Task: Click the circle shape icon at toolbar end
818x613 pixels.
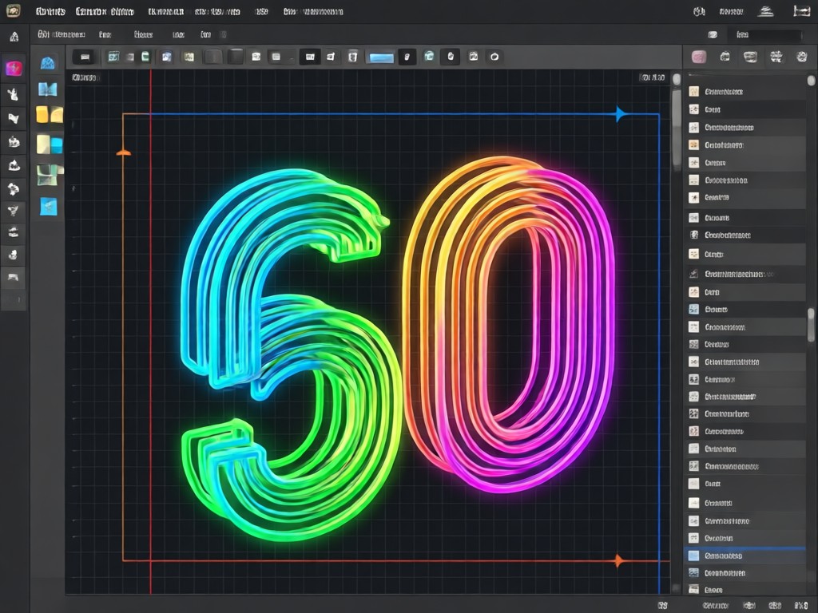Action: [494, 57]
